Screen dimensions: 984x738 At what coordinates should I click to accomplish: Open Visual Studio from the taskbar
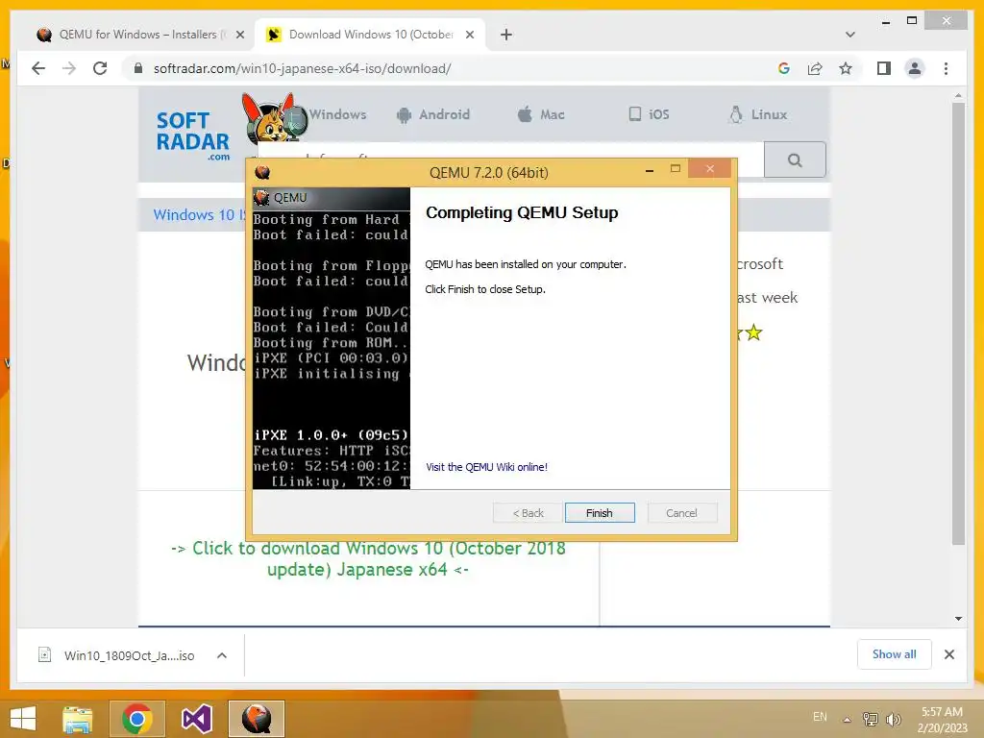pyautogui.click(x=196, y=719)
